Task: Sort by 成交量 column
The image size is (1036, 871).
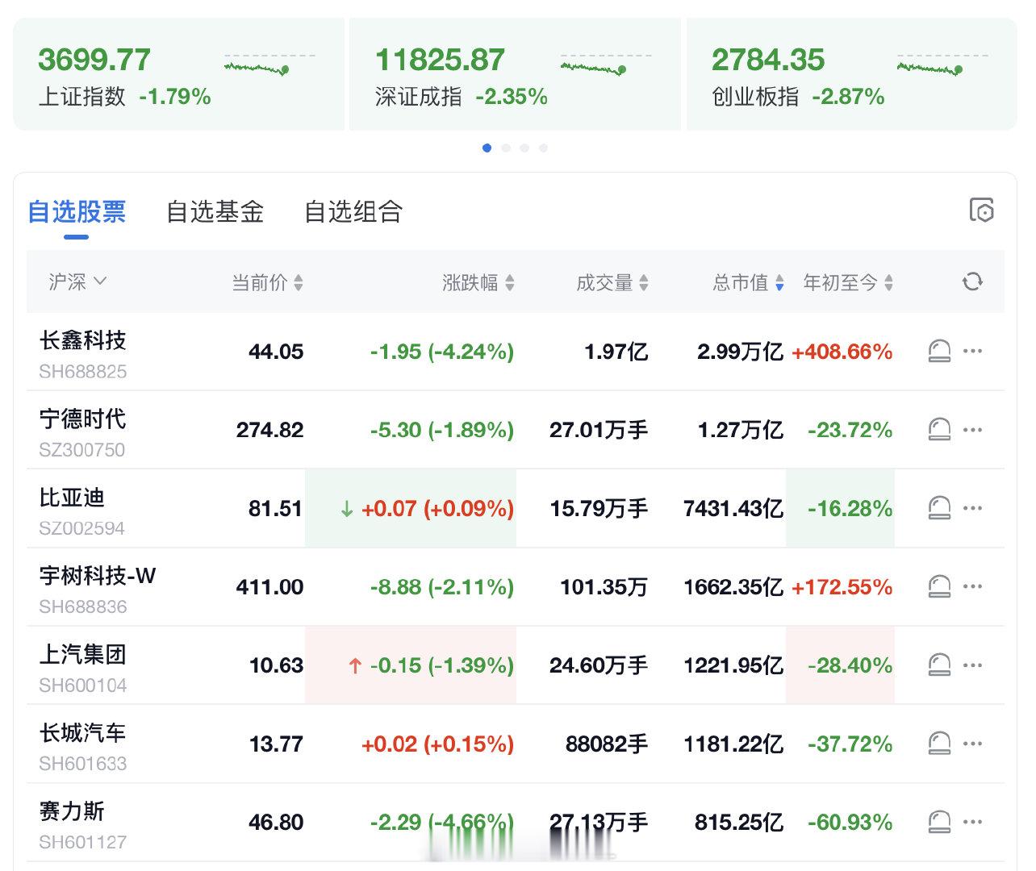Action: (x=612, y=282)
